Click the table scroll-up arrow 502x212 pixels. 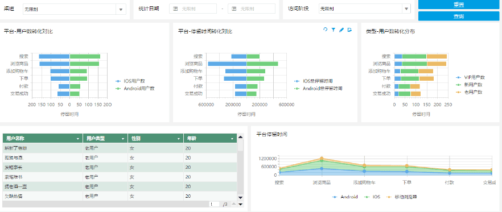pos(241,137)
